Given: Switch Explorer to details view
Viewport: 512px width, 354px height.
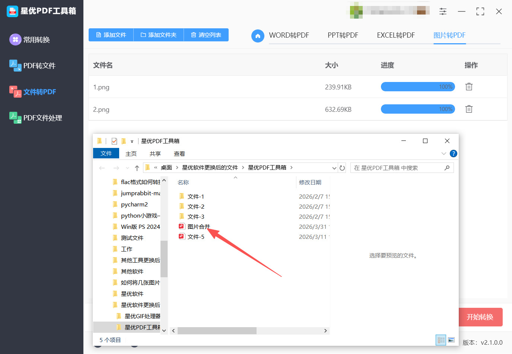Looking at the screenshot, I should [441, 340].
